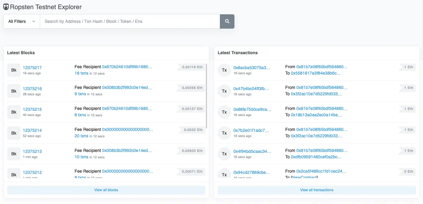Click the View all blocks button
Image resolution: width=423 pixels, height=204 pixels.
(106, 190)
